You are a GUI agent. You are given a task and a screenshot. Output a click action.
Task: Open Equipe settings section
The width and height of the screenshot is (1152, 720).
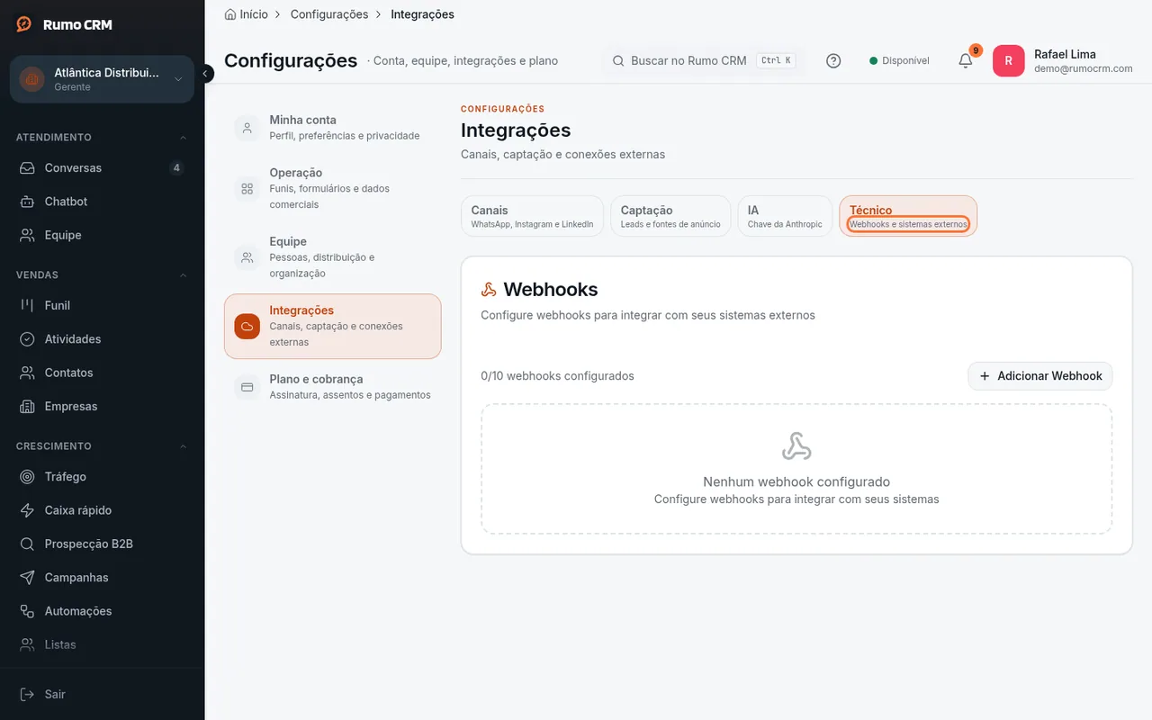[x=332, y=257]
